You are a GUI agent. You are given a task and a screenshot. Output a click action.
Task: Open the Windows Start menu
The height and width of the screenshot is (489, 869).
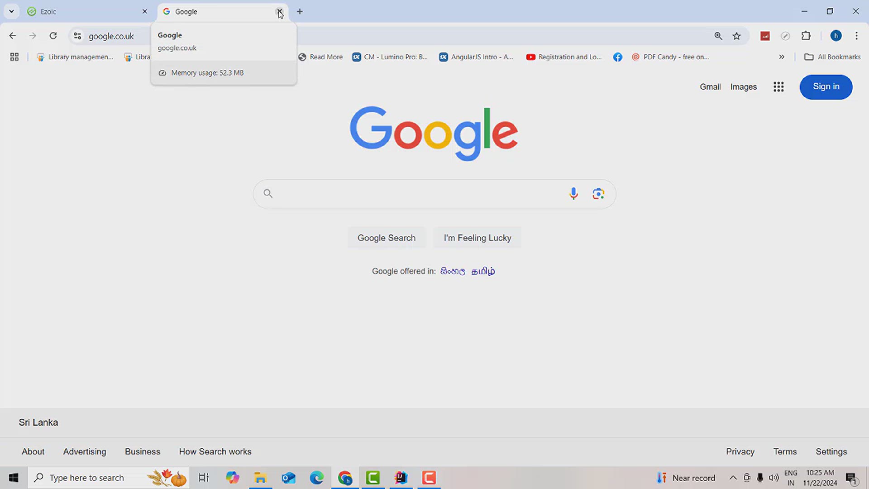pyautogui.click(x=14, y=478)
